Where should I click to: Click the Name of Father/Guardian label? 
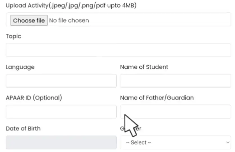pyautogui.click(x=157, y=98)
